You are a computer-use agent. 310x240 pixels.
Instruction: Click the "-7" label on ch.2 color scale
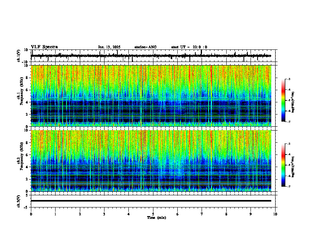[x=288, y=186]
